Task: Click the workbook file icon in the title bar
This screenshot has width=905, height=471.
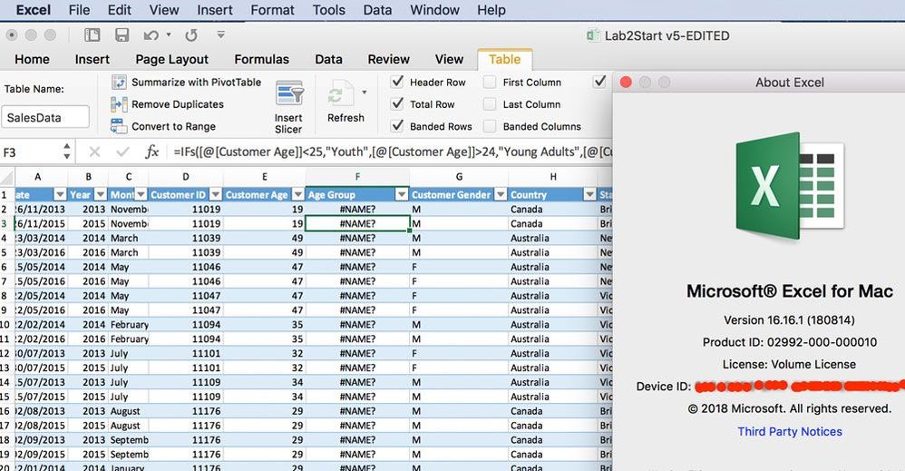Action: pyautogui.click(x=591, y=35)
